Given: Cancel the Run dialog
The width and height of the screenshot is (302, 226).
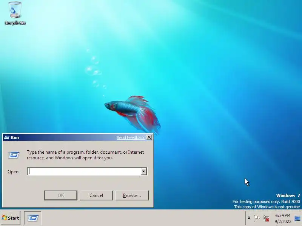Looking at the screenshot, I should [x=96, y=195].
